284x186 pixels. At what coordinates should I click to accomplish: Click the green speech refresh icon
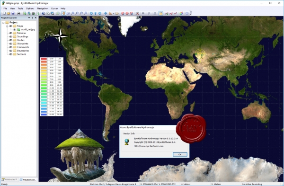pyautogui.click(x=58, y=13)
